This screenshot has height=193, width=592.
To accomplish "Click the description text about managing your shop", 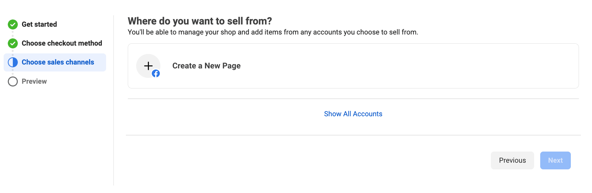I will pyautogui.click(x=273, y=32).
